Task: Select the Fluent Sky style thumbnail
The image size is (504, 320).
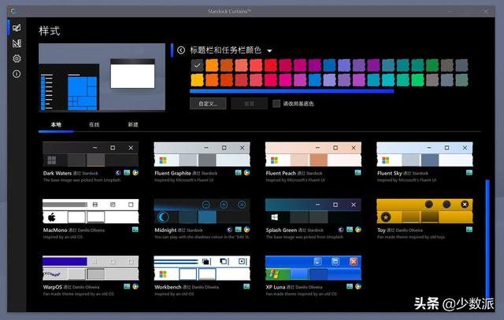Action: click(424, 154)
